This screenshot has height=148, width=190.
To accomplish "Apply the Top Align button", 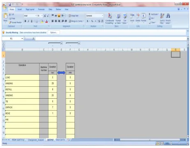I will pos(53,16).
